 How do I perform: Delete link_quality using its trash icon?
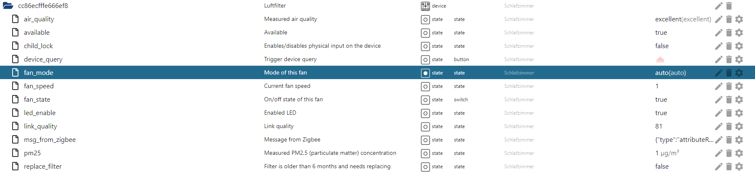tap(729, 126)
